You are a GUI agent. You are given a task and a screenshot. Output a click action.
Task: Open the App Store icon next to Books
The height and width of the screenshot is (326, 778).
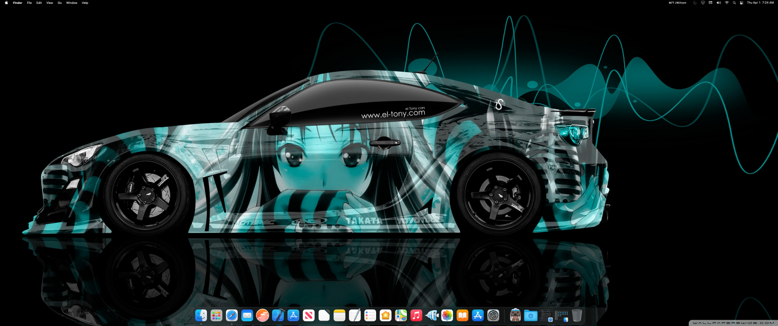[478, 315]
